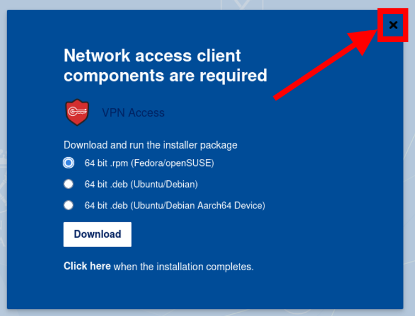The width and height of the screenshot is (415, 316).
Task: Click the "Network access client components are required" heading
Action: tap(166, 65)
